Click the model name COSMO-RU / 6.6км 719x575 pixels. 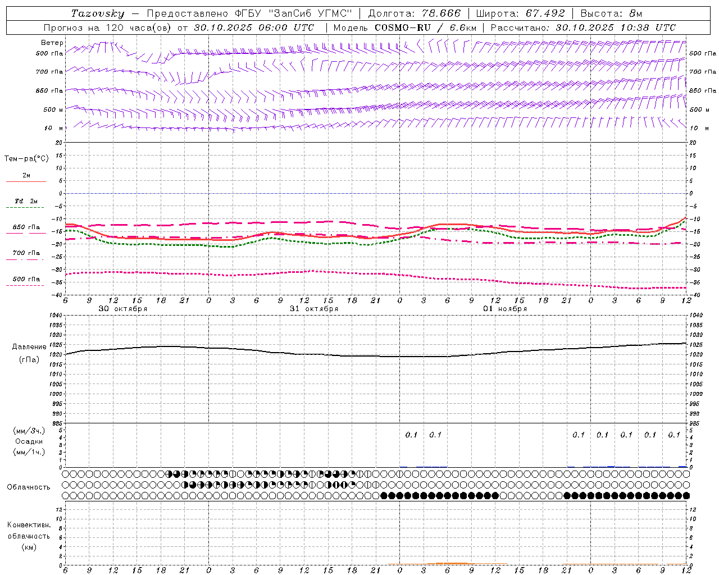point(426,28)
